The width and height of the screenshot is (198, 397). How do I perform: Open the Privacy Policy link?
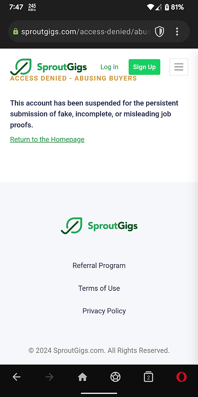coord(104,311)
